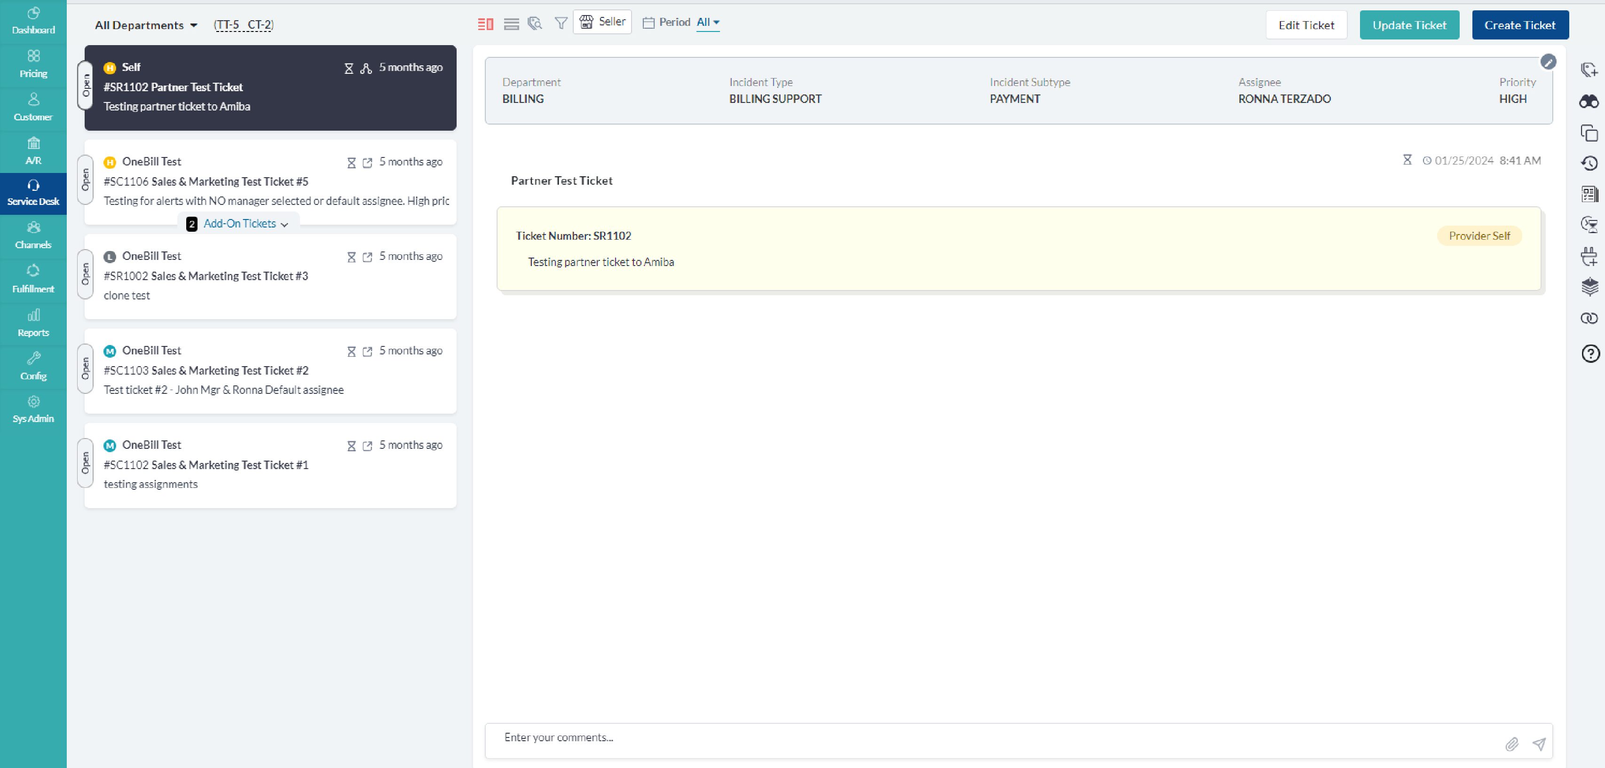This screenshot has width=1605, height=768.
Task: Click the Provider Self badge
Action: pos(1479,236)
